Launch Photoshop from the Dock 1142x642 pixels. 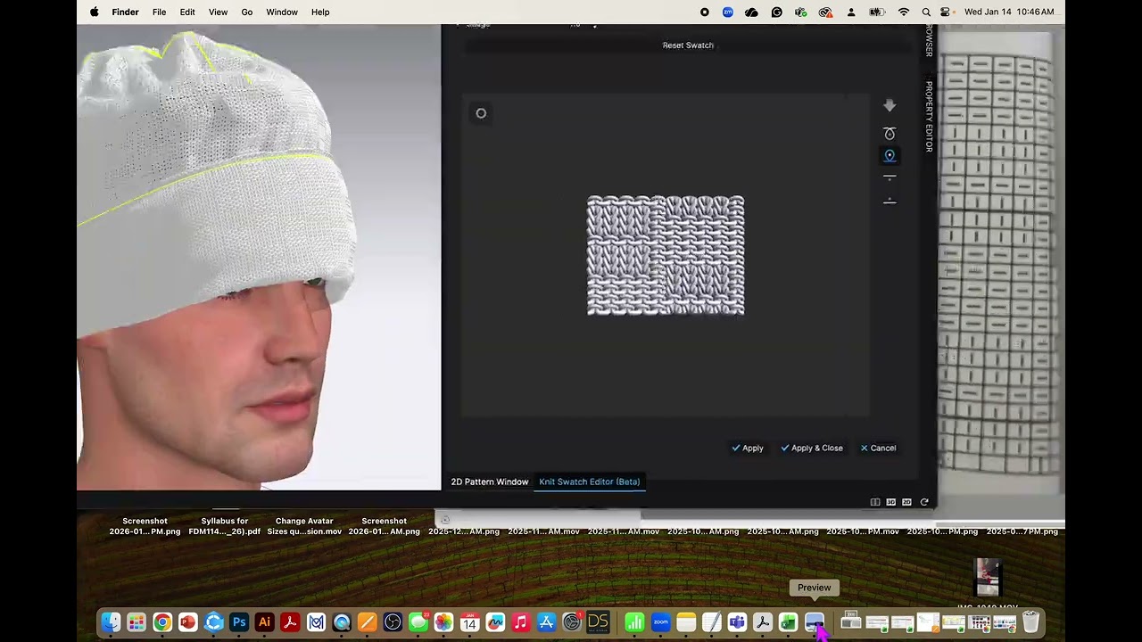tap(239, 622)
